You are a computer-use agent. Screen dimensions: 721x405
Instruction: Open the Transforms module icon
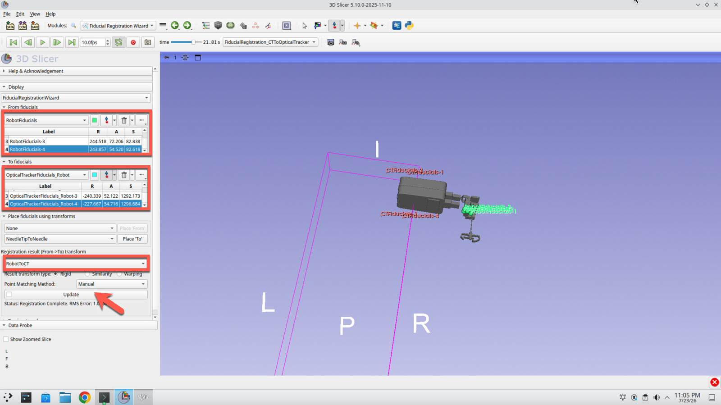243,26
